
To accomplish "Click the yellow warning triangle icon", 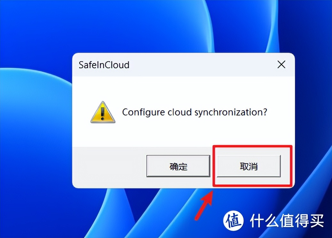I will (x=103, y=112).
